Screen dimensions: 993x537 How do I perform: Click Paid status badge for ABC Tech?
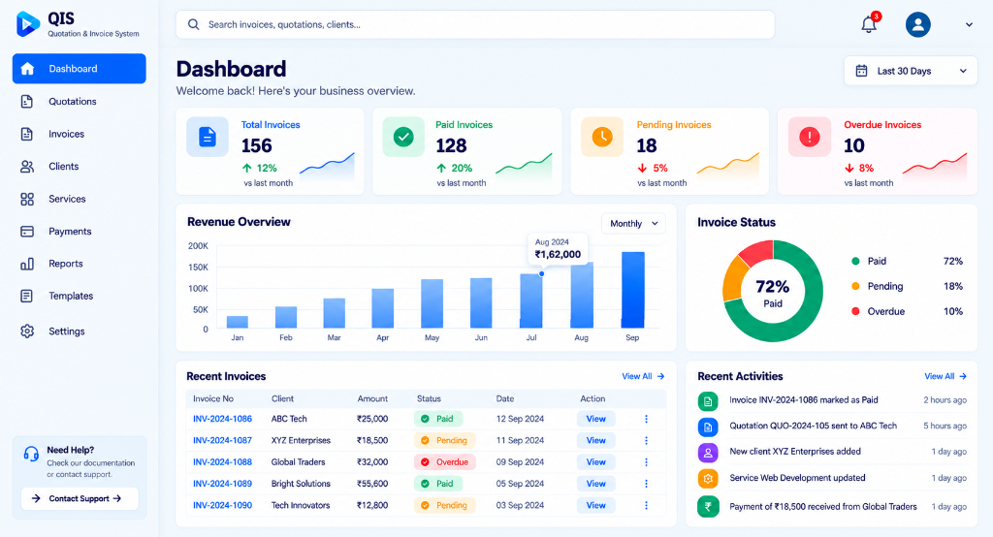coord(438,419)
